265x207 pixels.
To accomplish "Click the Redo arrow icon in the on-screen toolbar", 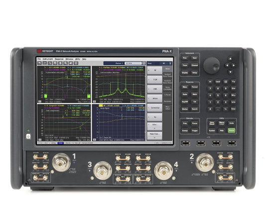I will 45,63.
